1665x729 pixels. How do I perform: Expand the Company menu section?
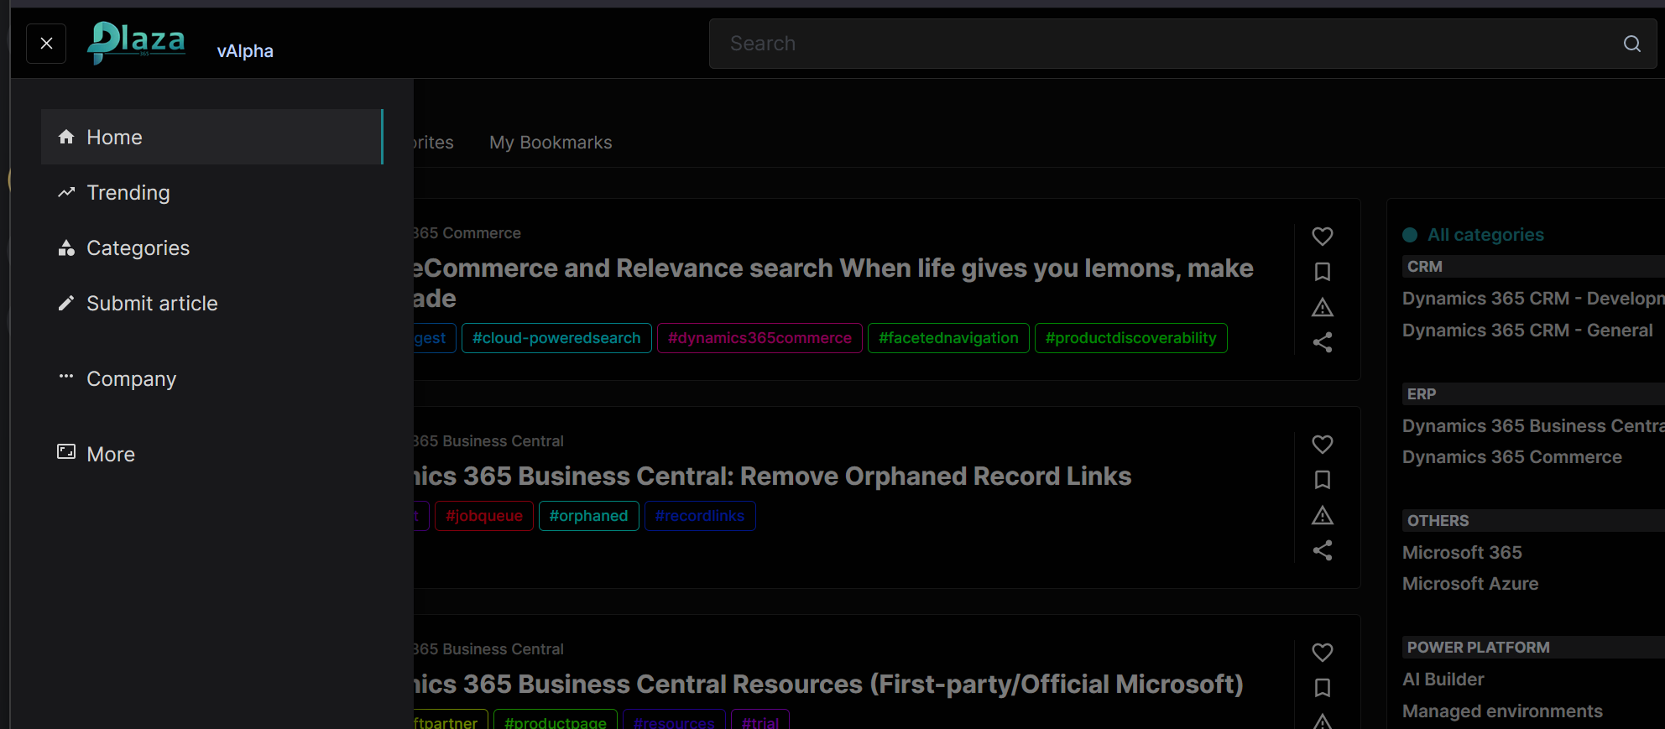coord(211,378)
